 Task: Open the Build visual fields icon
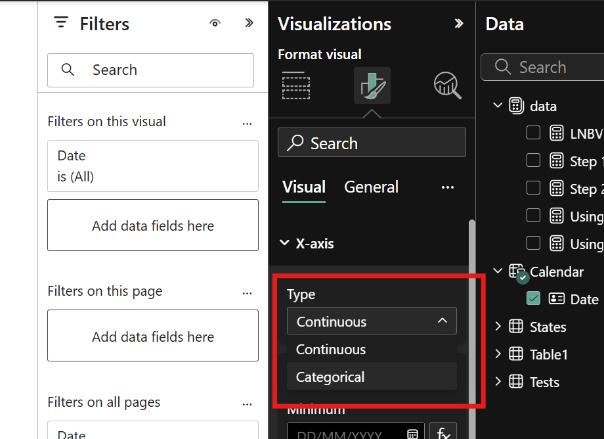coord(296,85)
